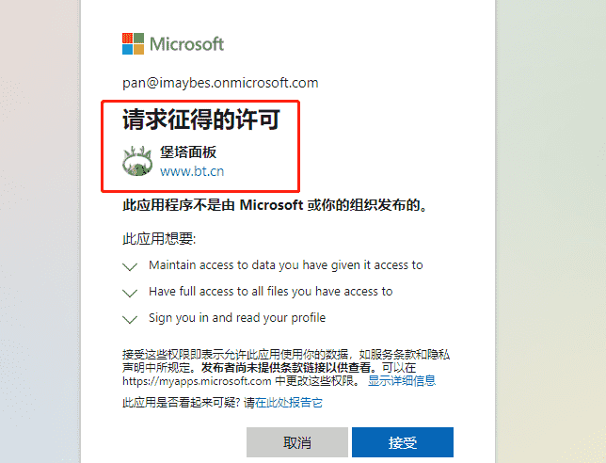
Task: Click the pan@imaybes.onmicrosoft.com account email
Action: [220, 83]
